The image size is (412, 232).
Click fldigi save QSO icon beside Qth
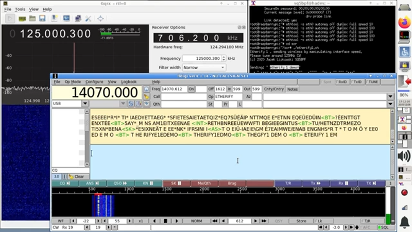pyautogui.click(x=146, y=104)
